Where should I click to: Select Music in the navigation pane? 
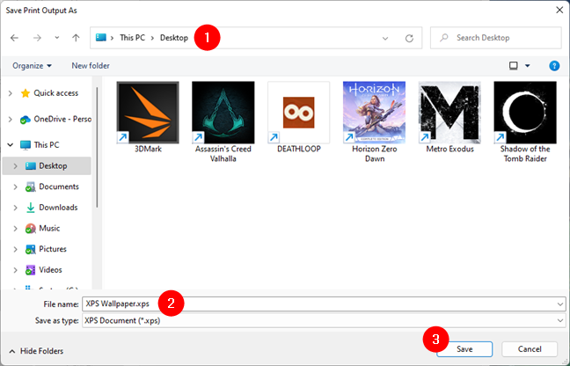(x=49, y=228)
